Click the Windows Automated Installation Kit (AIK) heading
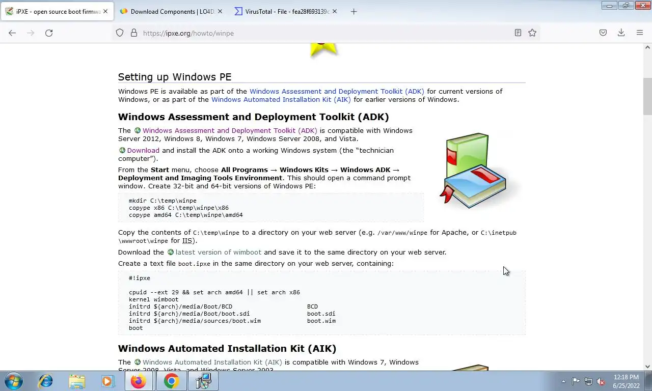Viewport: 652px width, 391px height. (227, 349)
